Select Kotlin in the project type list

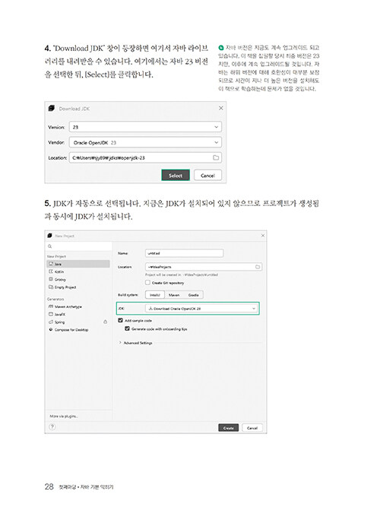(56, 271)
